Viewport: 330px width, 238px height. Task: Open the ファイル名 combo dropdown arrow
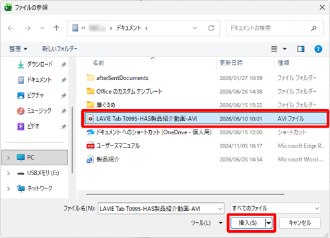220,208
